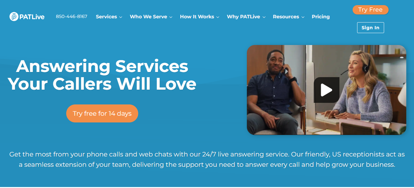Go to the Pricing page
Image resolution: width=414 pixels, height=188 pixels.
321,17
